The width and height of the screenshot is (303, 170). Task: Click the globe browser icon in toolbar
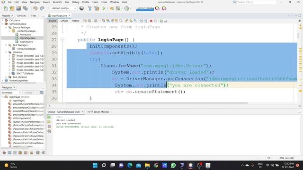[x=81, y=8]
